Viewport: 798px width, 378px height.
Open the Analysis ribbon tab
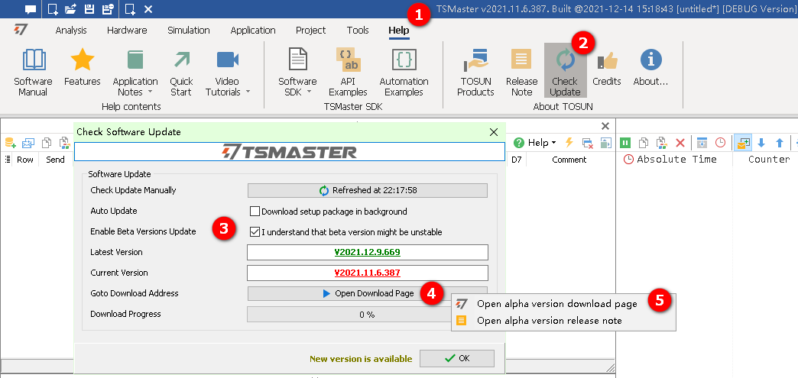click(x=71, y=30)
